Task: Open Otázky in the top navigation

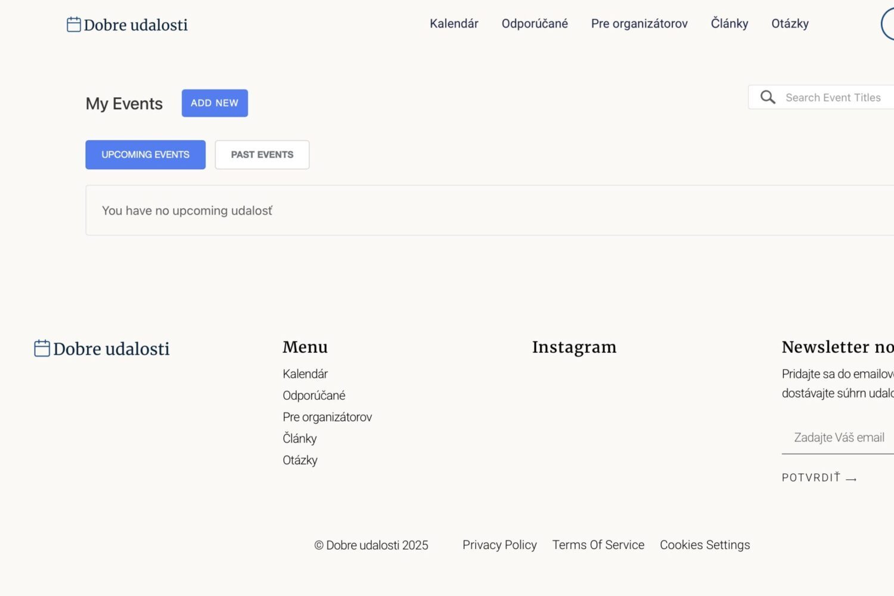Action: click(x=790, y=24)
